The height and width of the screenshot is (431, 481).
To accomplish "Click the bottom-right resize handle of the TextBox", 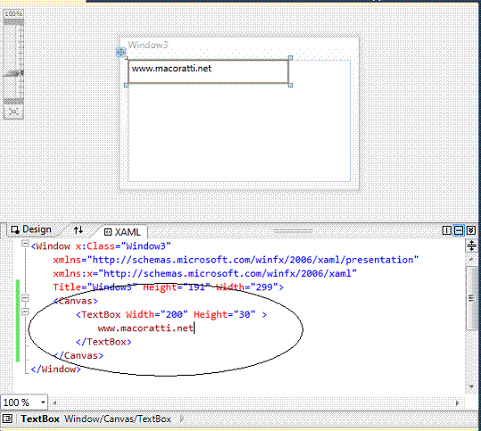I will tap(290, 85).
